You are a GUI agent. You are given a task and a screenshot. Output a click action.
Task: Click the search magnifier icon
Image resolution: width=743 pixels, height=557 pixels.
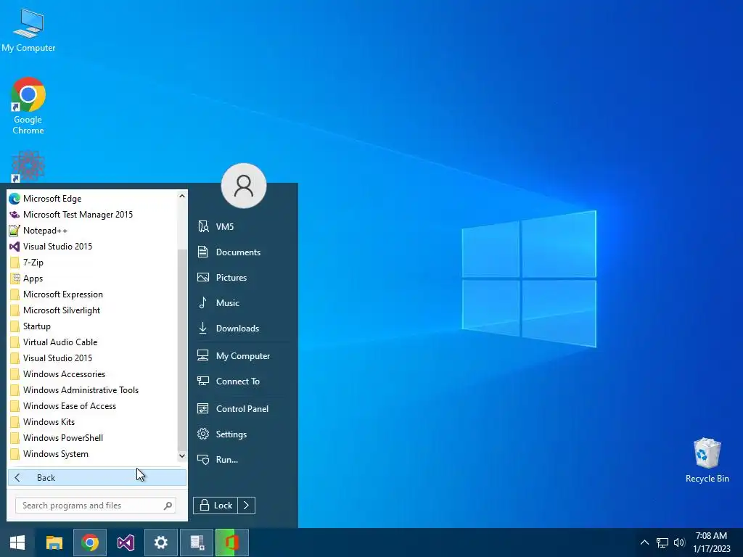coord(168,506)
